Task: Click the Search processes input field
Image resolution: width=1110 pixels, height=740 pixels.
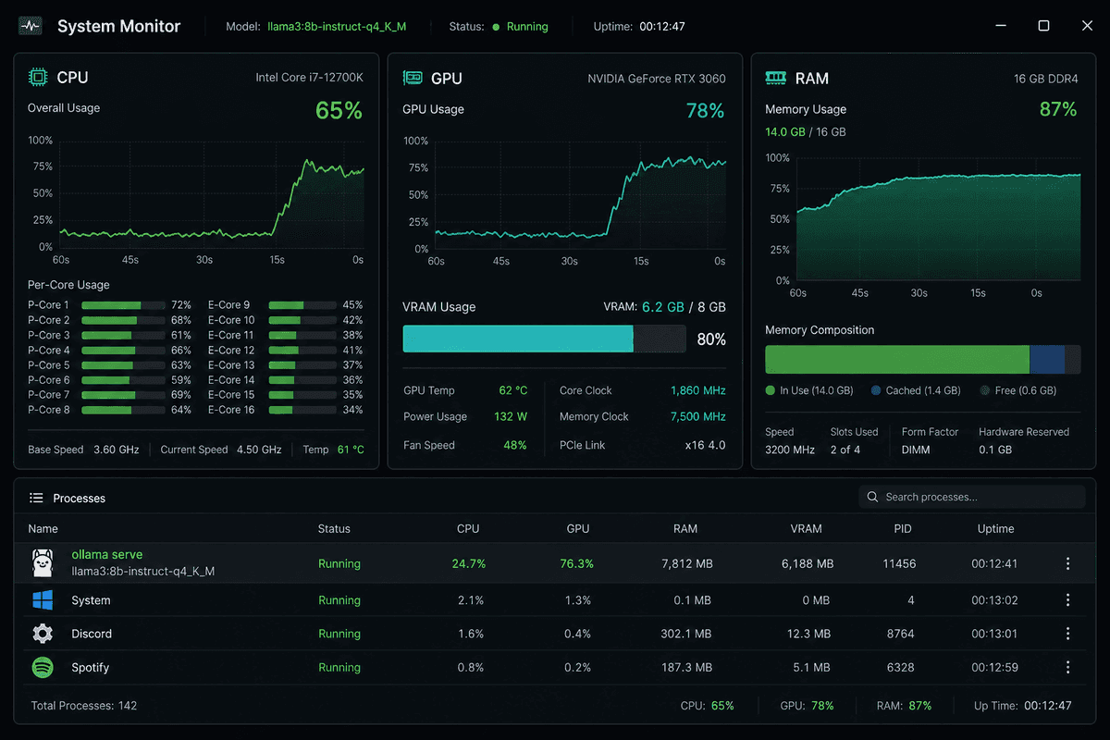Action: tap(972, 497)
